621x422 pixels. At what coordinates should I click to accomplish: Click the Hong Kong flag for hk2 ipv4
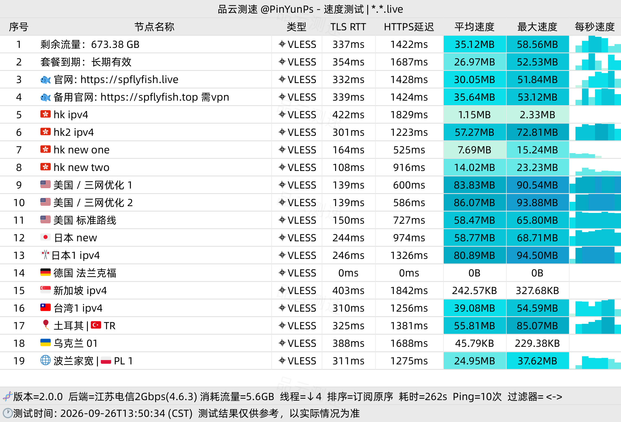coord(46,132)
